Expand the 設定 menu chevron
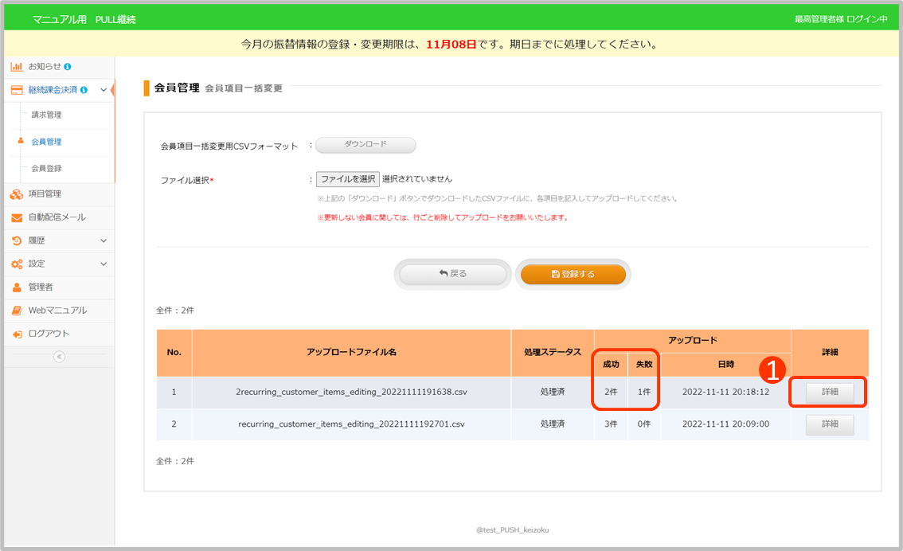Screen dimensions: 903x551 point(104,264)
